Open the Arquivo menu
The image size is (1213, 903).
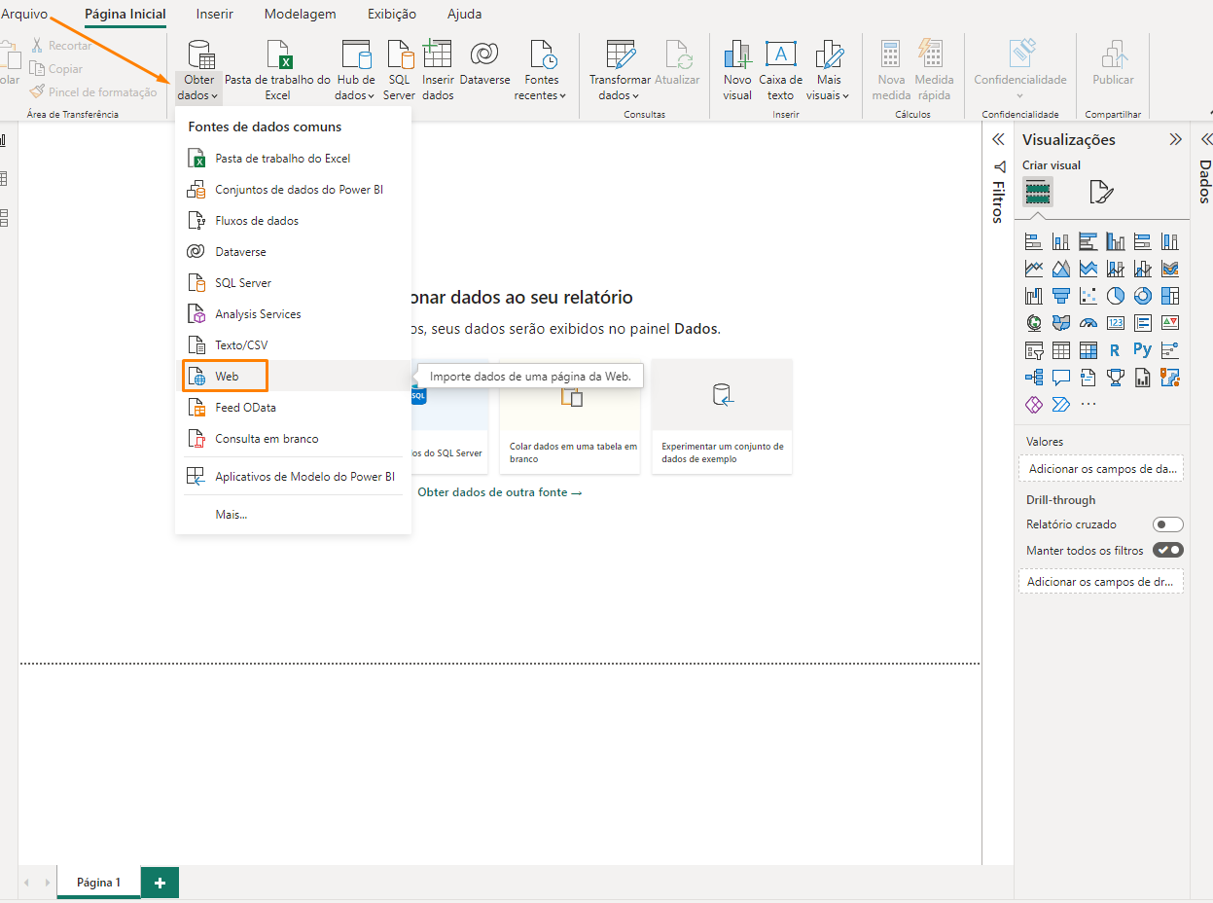click(24, 14)
